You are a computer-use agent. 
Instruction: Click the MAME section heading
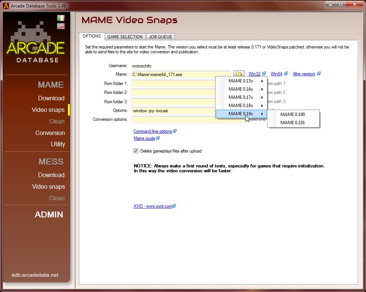51,85
